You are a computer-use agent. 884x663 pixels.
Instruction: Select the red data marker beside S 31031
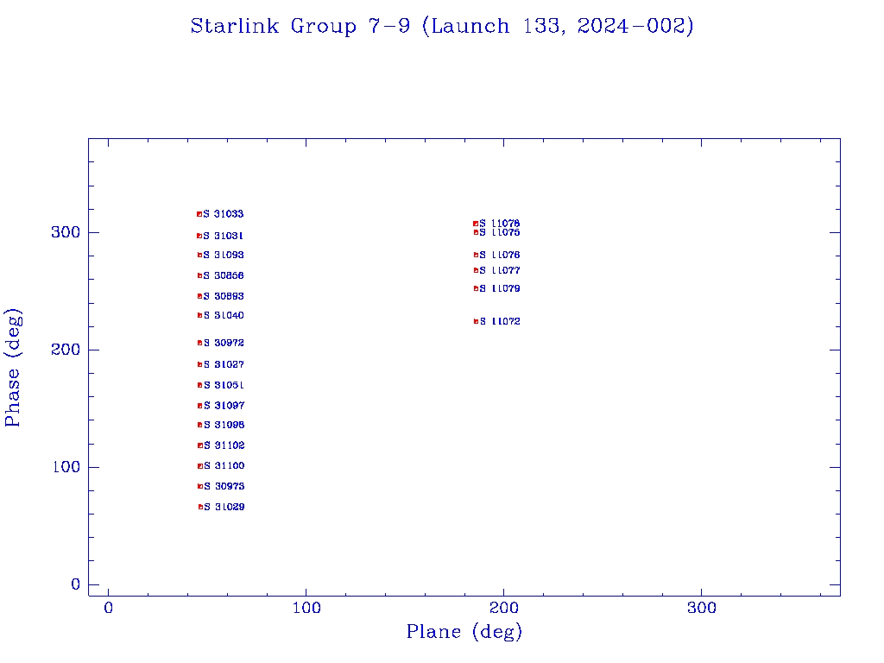(199, 236)
